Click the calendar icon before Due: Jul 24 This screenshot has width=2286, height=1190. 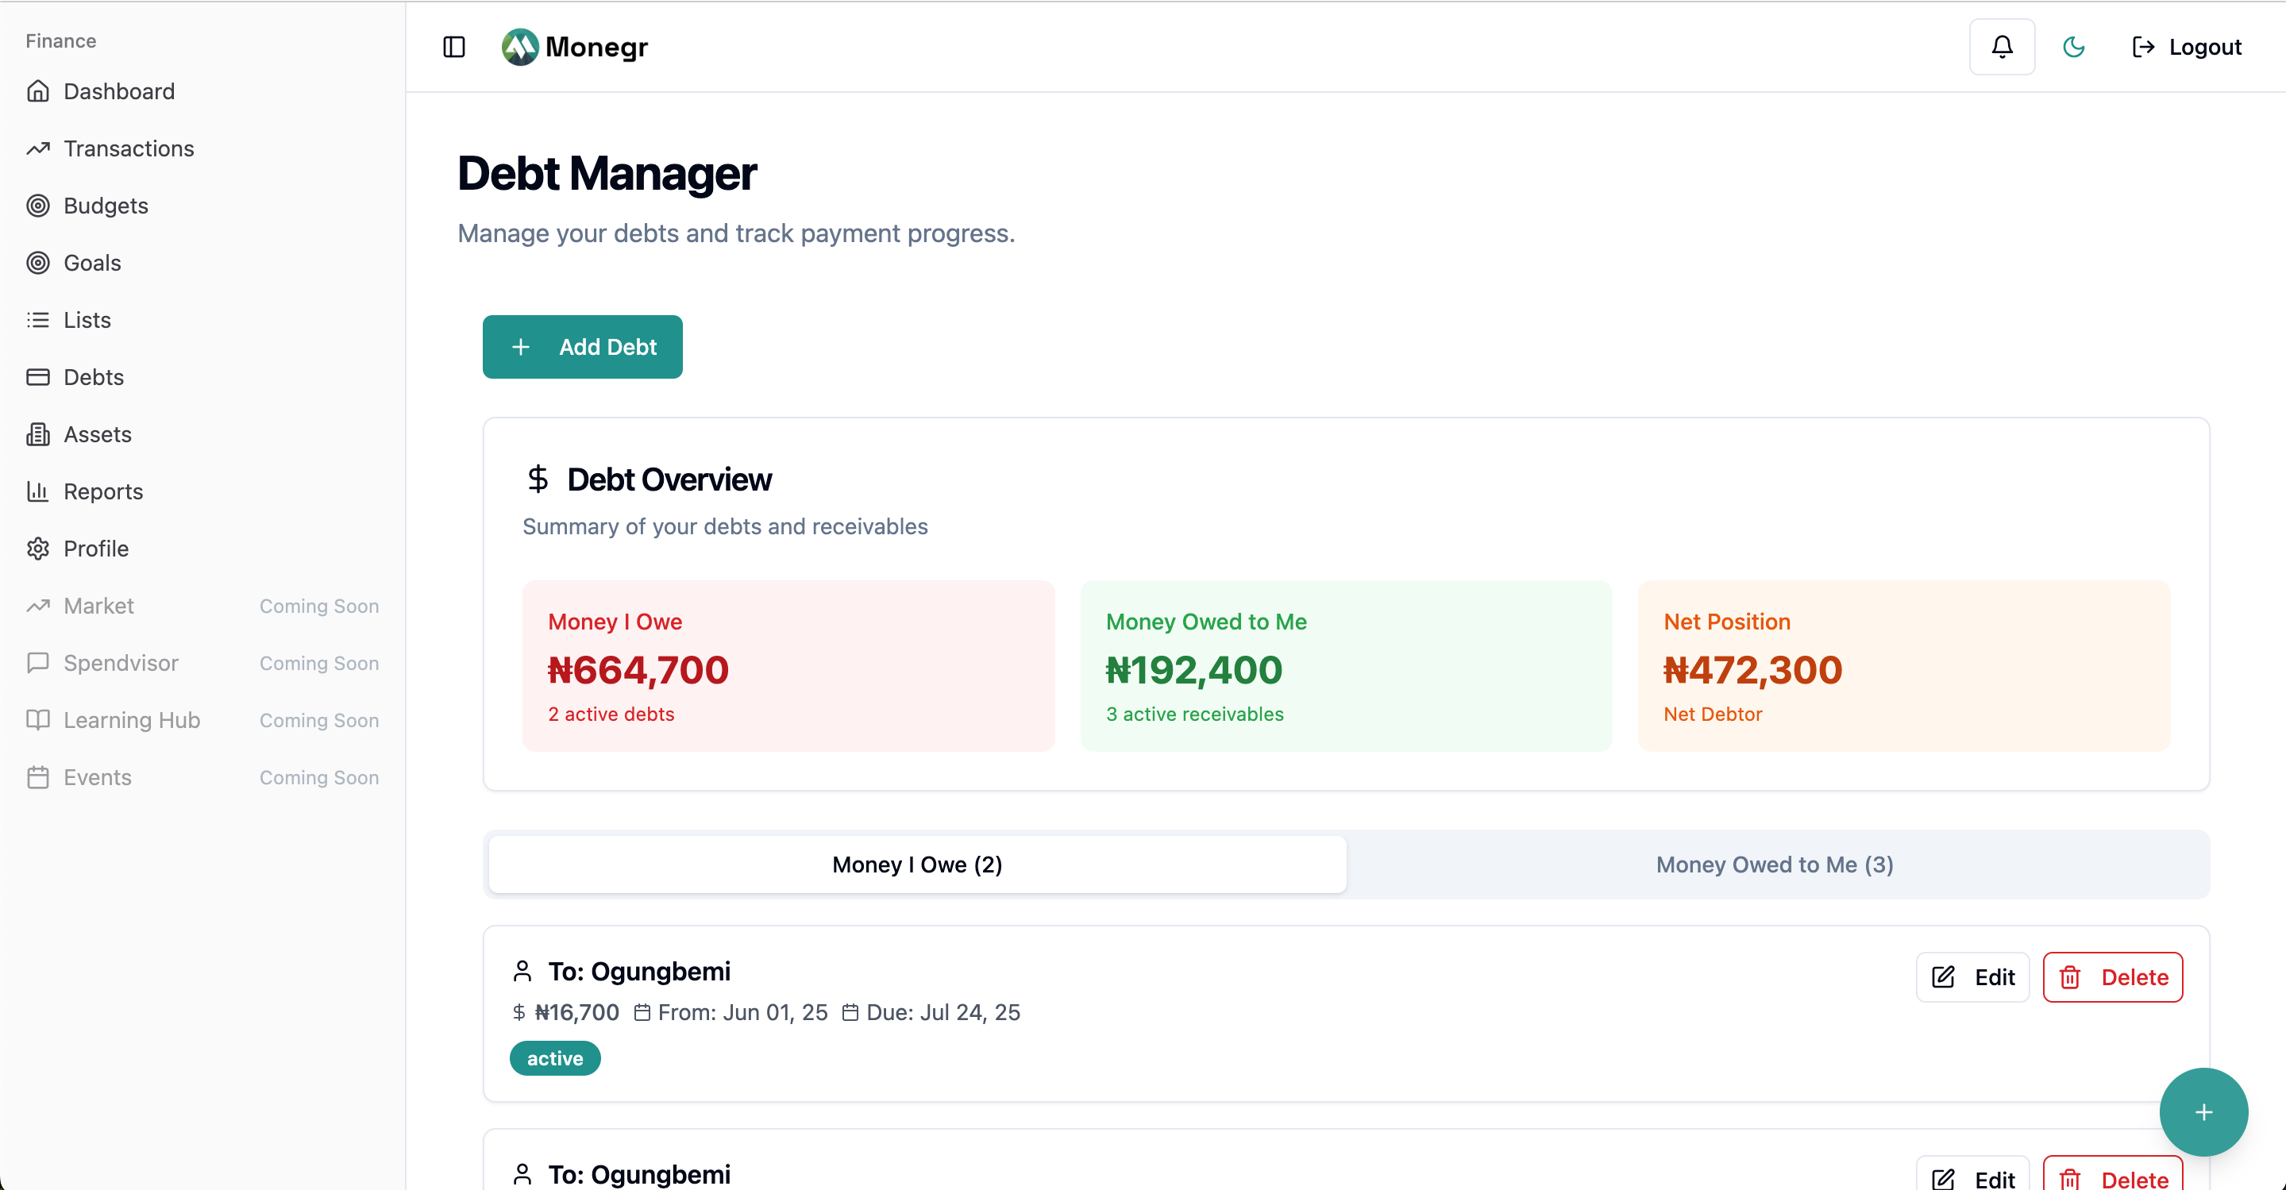tap(850, 1012)
